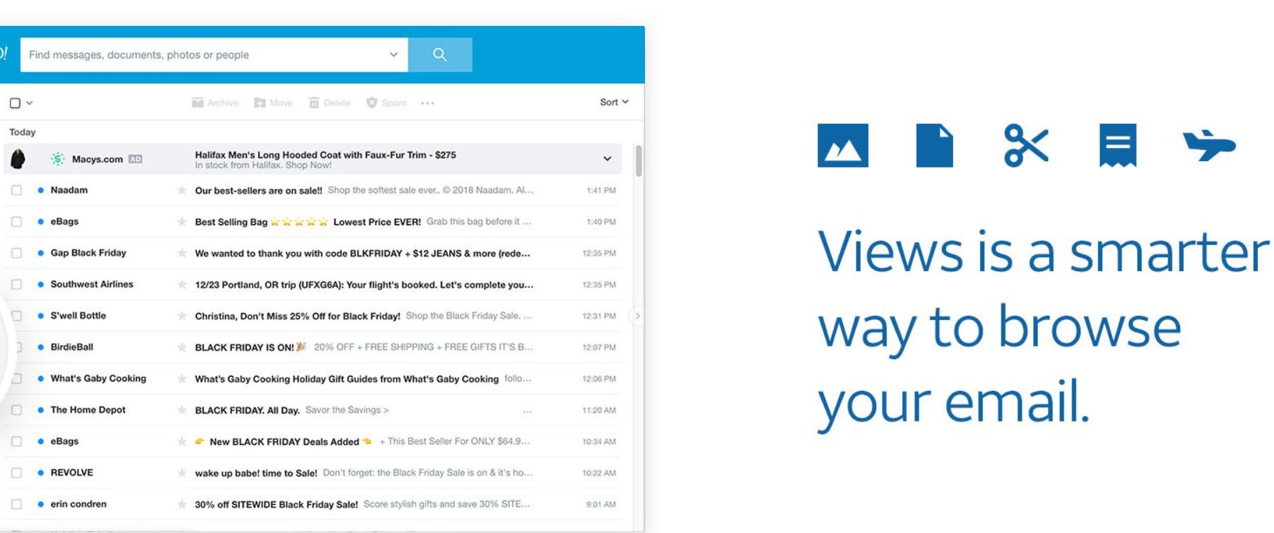Select the Naadam email checkbox
This screenshot has height=533, width=1274.
tap(16, 190)
